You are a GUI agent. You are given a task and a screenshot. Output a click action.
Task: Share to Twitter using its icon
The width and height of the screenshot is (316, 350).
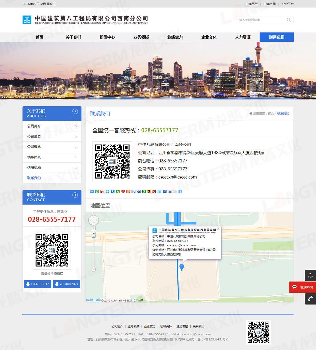(170, 192)
